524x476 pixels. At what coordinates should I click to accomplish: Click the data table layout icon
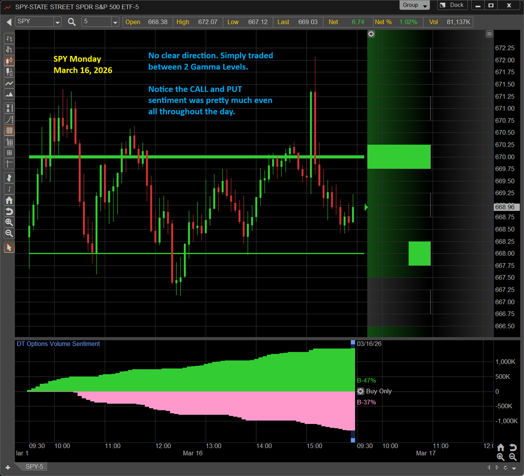pyautogui.click(x=9, y=142)
